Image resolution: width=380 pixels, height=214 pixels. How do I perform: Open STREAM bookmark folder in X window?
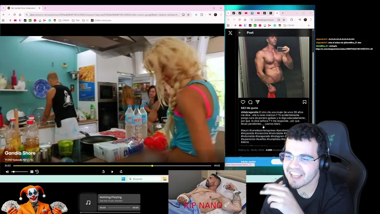[289, 25]
